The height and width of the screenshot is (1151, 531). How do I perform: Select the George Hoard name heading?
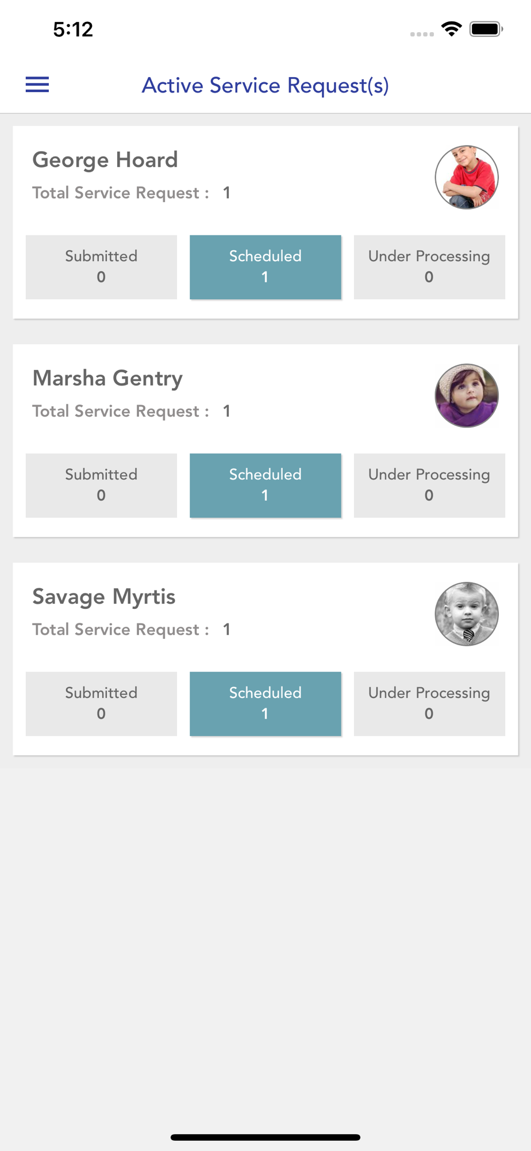[x=105, y=160]
